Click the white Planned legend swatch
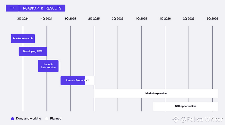The image size is (225, 125). [47, 119]
